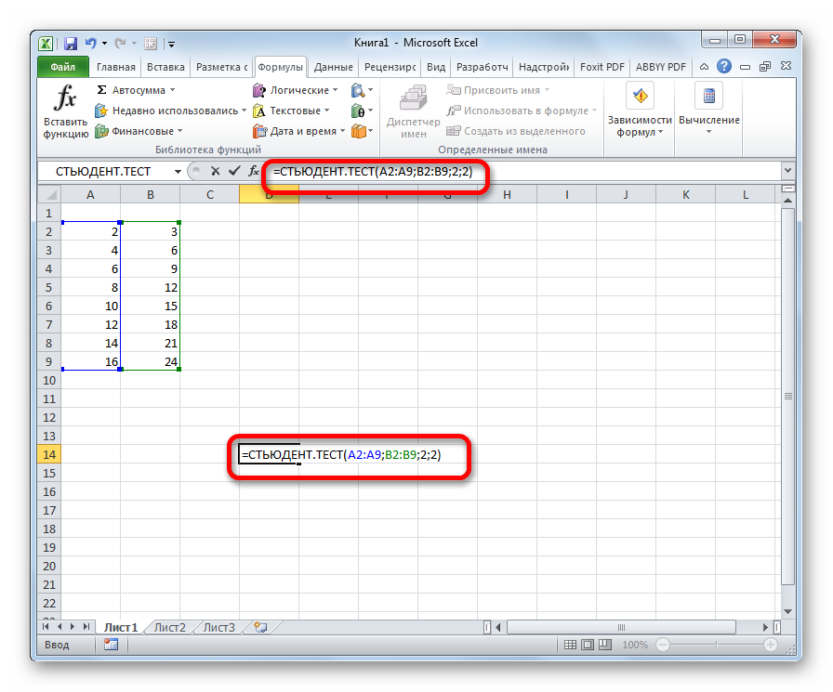Viewport: 833px width, 692px height.
Task: Open the Логические dropdown arrow
Action: click(336, 90)
